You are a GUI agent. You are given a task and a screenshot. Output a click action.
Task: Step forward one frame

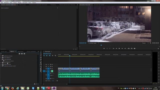pos(122,48)
